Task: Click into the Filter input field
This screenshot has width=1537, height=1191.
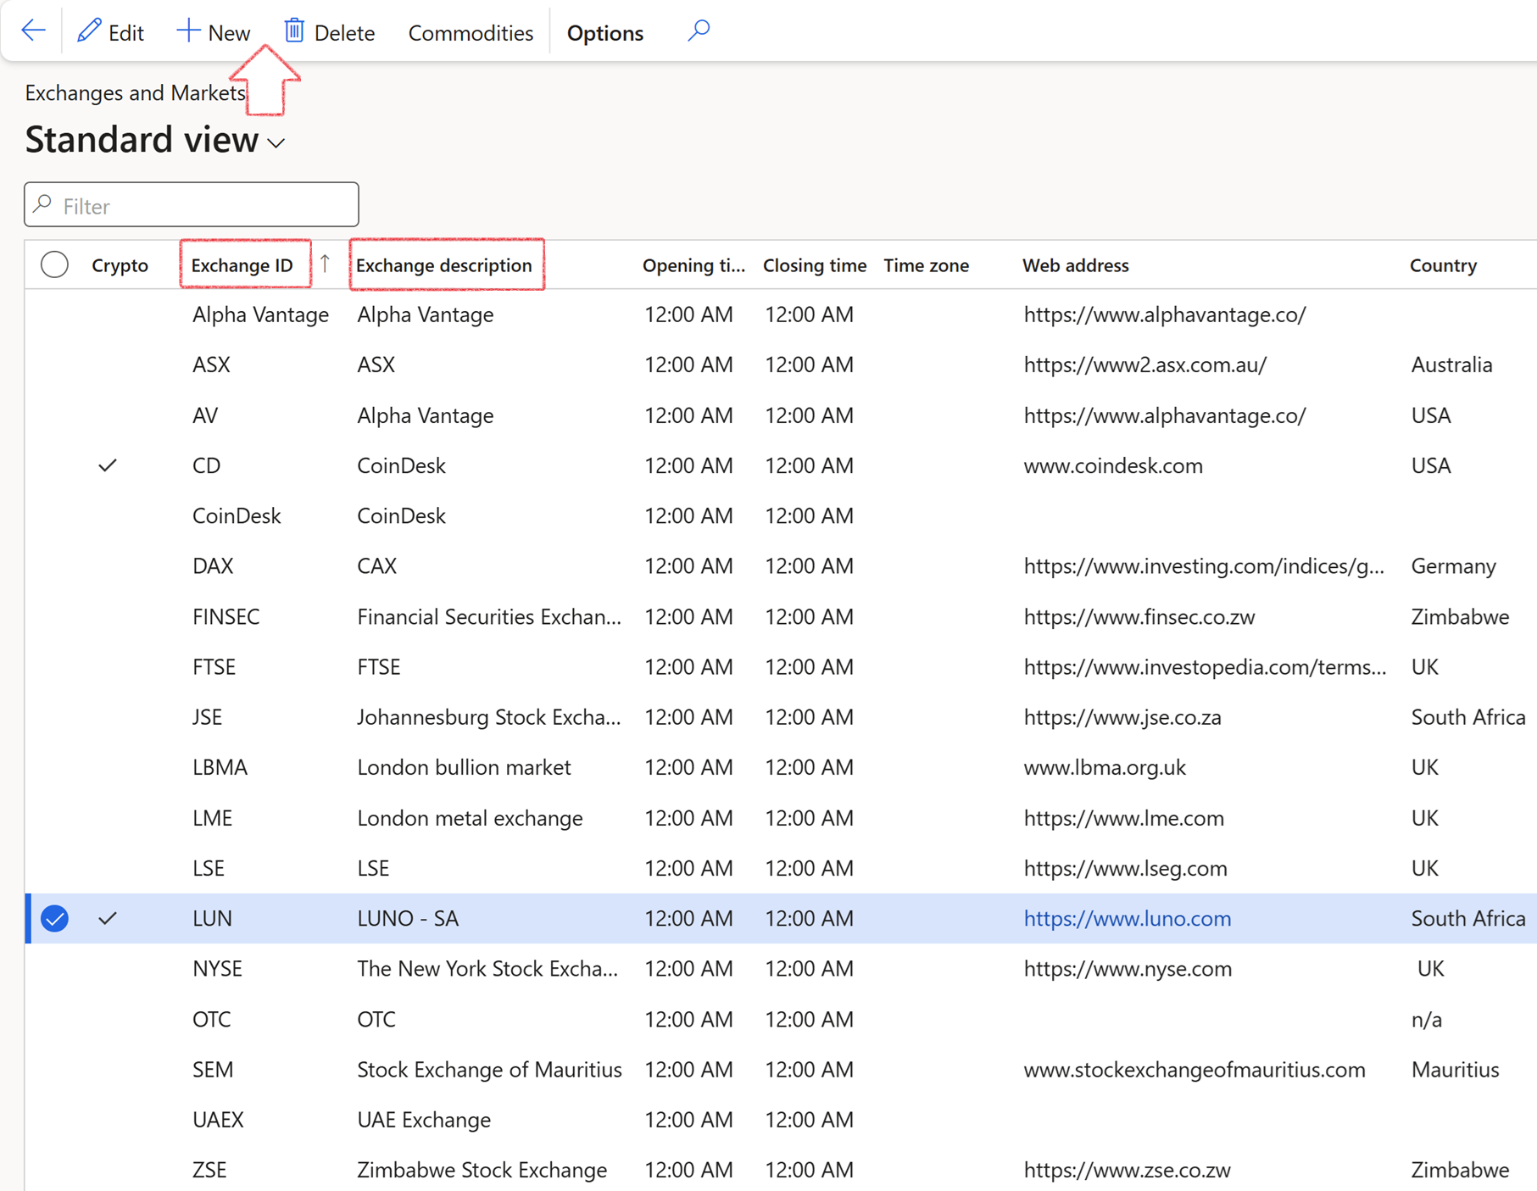Action: pyautogui.click(x=192, y=205)
